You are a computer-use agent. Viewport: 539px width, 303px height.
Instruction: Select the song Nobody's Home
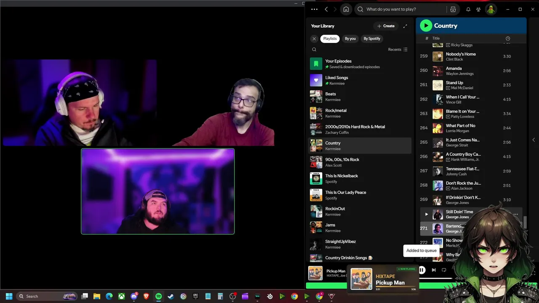pos(461,54)
